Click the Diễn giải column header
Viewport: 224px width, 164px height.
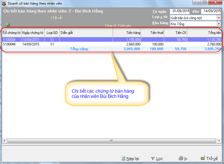(x=86, y=33)
